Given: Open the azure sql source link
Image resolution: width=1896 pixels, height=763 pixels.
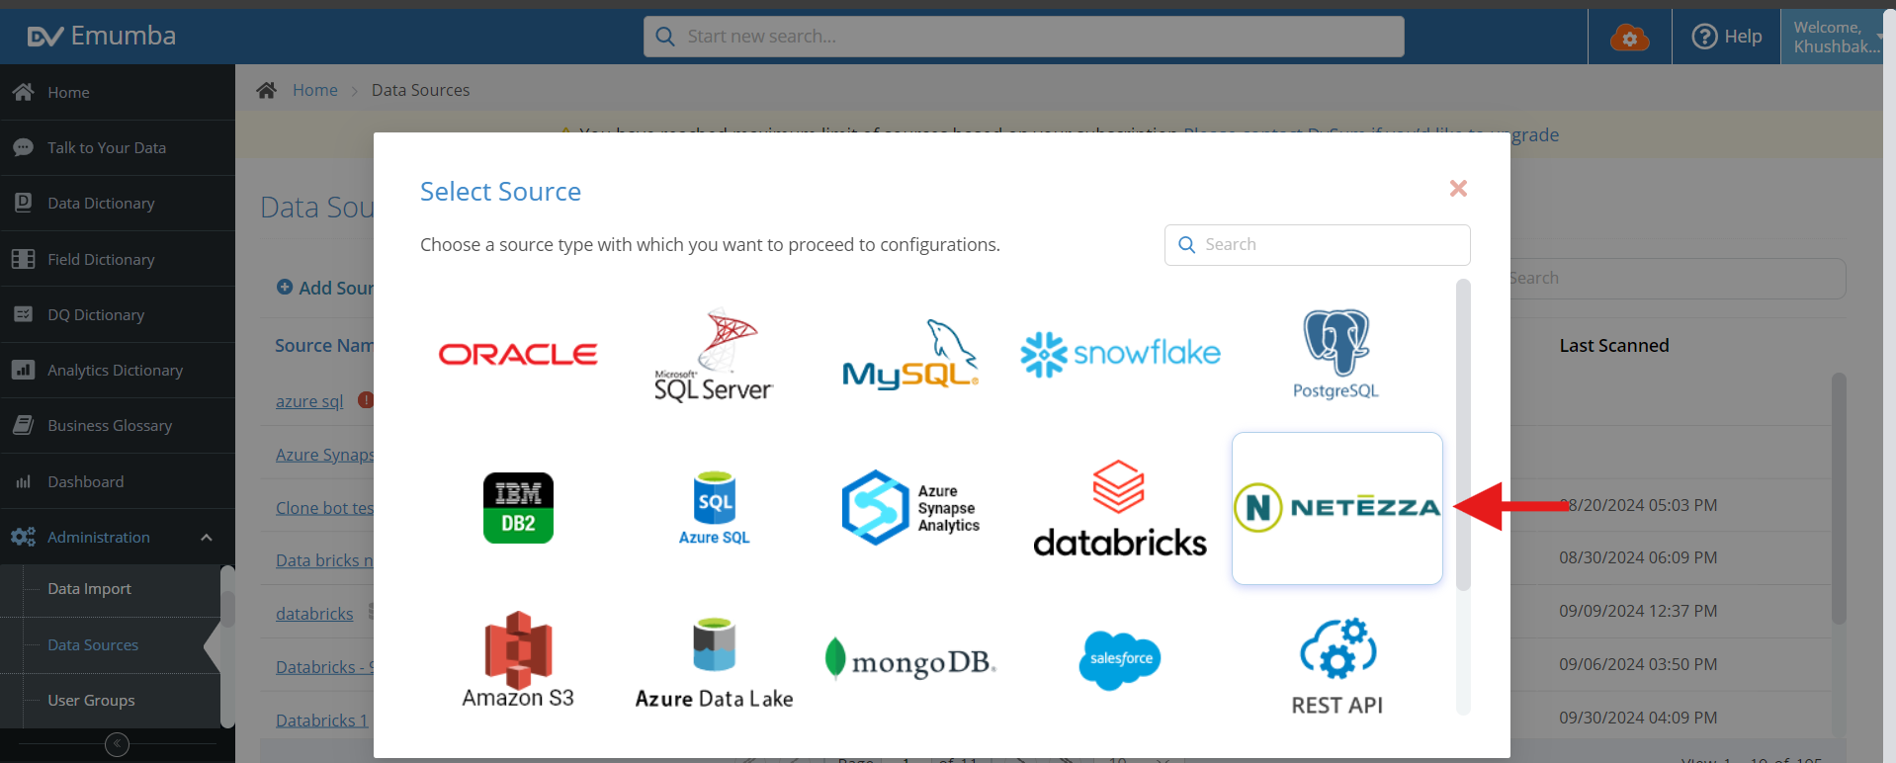Looking at the screenshot, I should coord(309,401).
